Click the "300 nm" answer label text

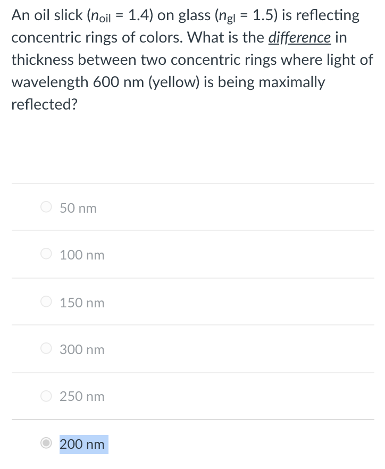pyautogui.click(x=82, y=349)
